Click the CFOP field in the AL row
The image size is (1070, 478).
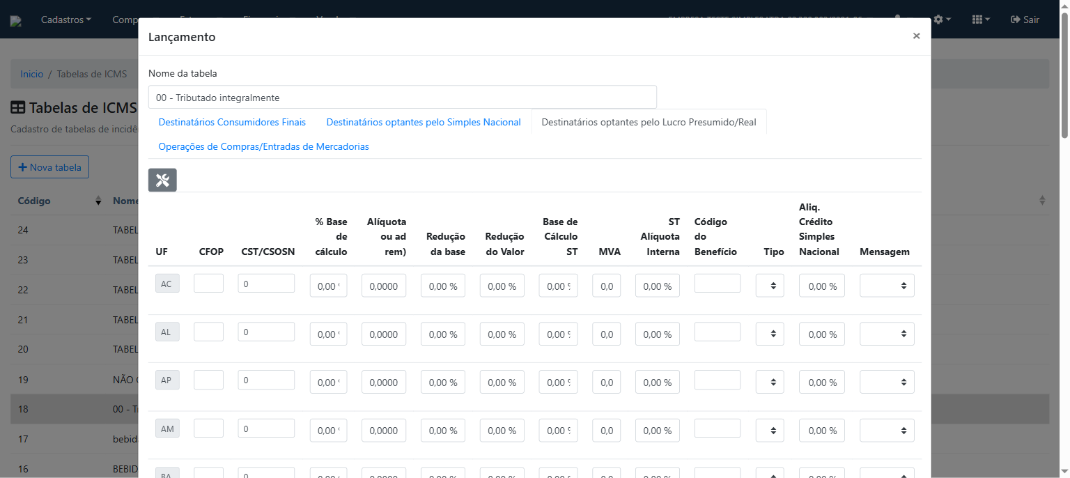tap(208, 331)
